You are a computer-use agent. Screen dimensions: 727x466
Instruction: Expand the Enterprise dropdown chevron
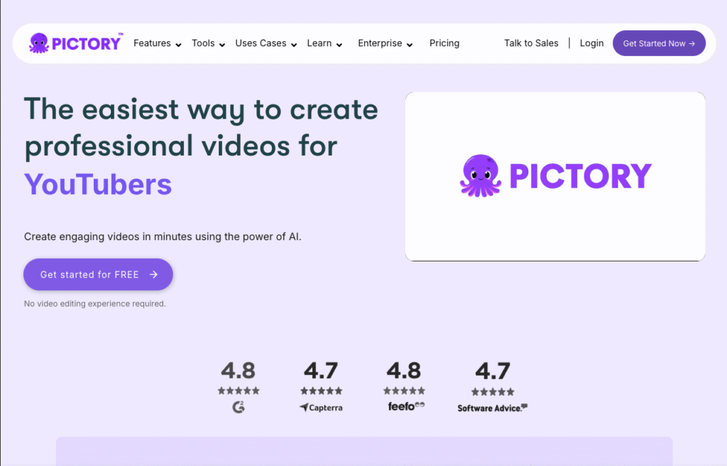point(410,45)
